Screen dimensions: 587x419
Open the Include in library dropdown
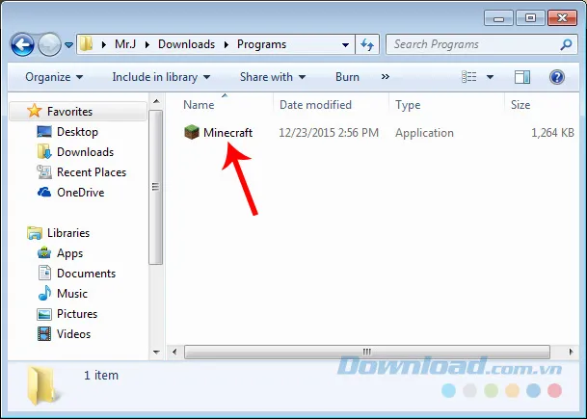161,77
